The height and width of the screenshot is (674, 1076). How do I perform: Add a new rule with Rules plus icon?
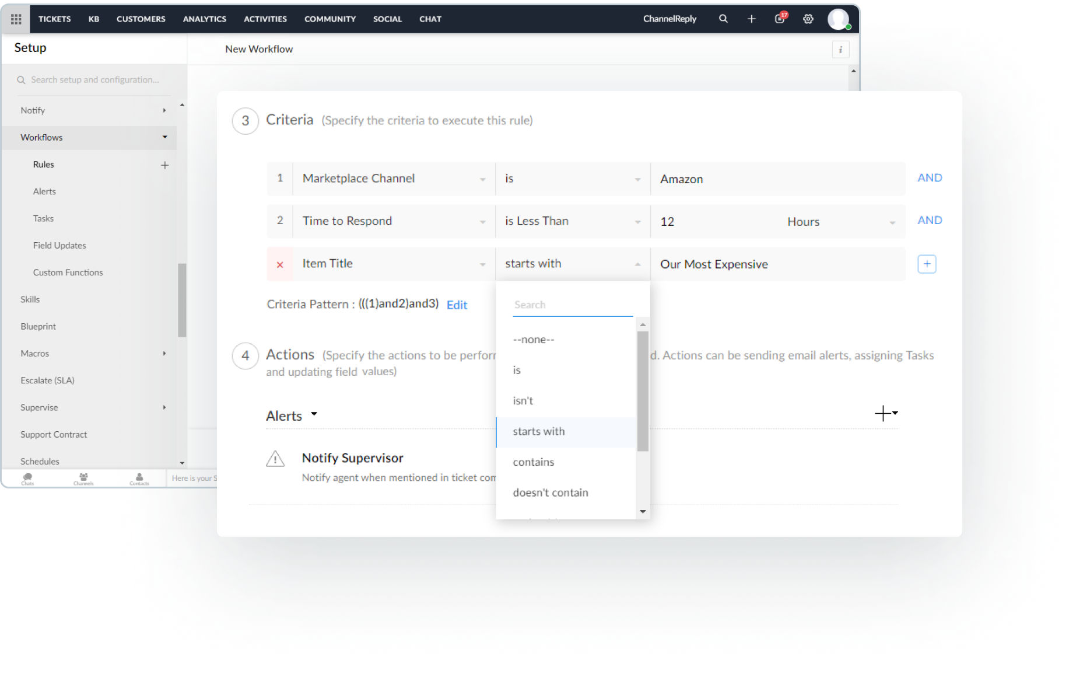pos(164,165)
